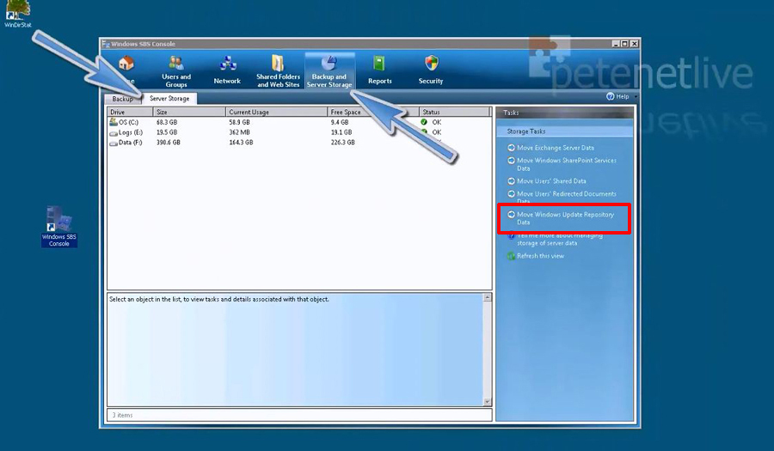
Task: Start Move Exchange Server Data task
Action: tap(556, 148)
